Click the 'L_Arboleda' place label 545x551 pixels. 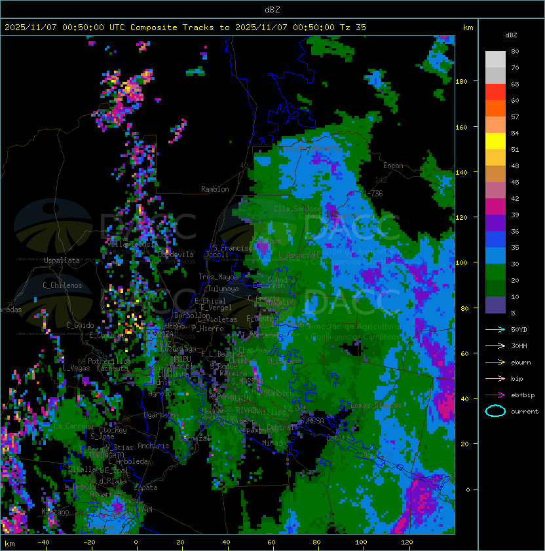[128, 461]
